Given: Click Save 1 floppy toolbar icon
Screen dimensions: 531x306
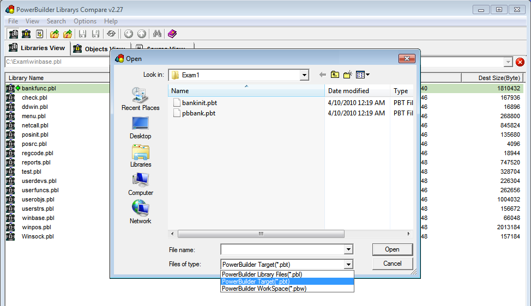Looking at the screenshot, I should [x=83, y=34].
